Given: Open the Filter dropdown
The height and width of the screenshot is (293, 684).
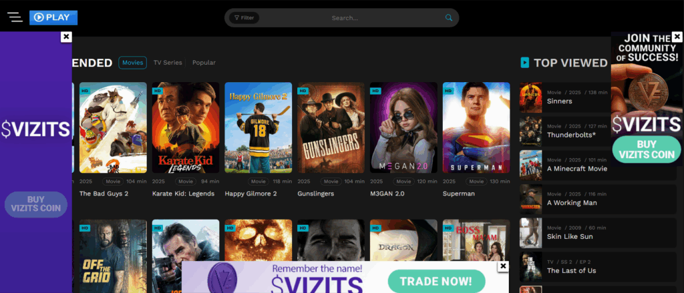Looking at the screenshot, I should pos(244,18).
